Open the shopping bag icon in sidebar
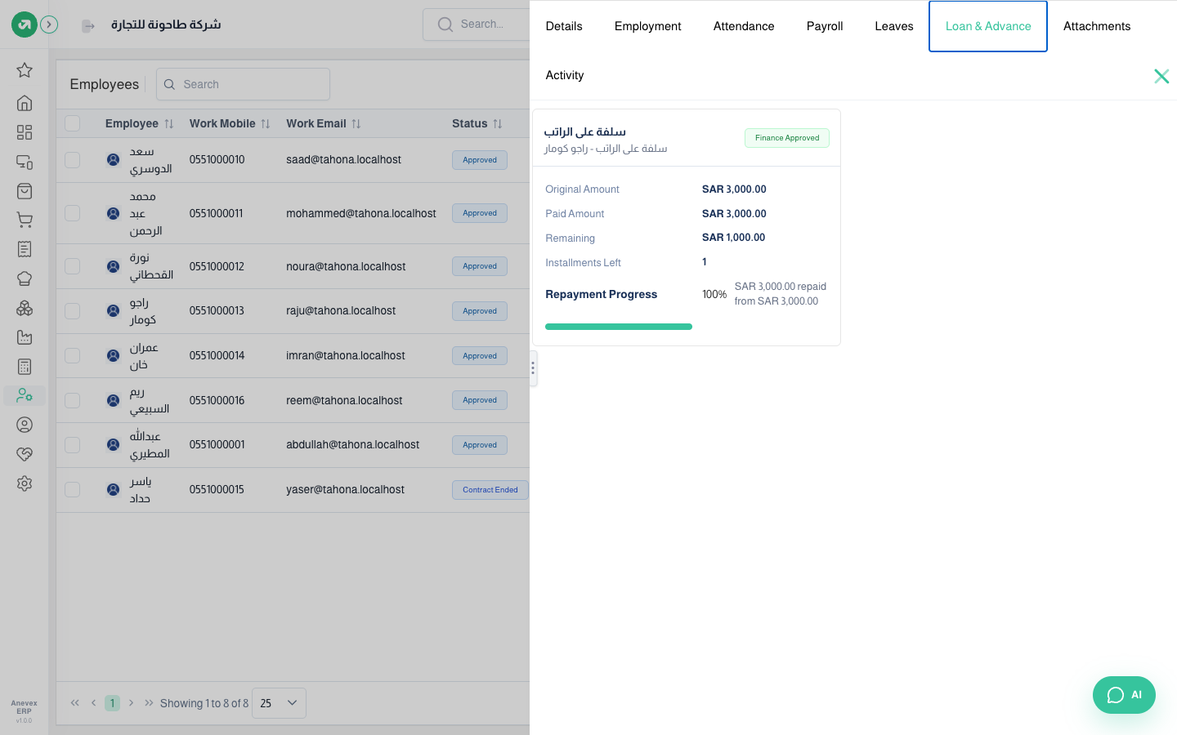1177x735 pixels. (x=25, y=191)
